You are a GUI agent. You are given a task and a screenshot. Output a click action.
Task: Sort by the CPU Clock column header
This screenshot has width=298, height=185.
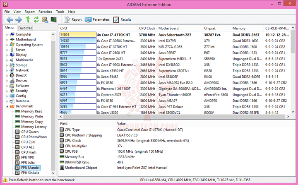(147, 28)
